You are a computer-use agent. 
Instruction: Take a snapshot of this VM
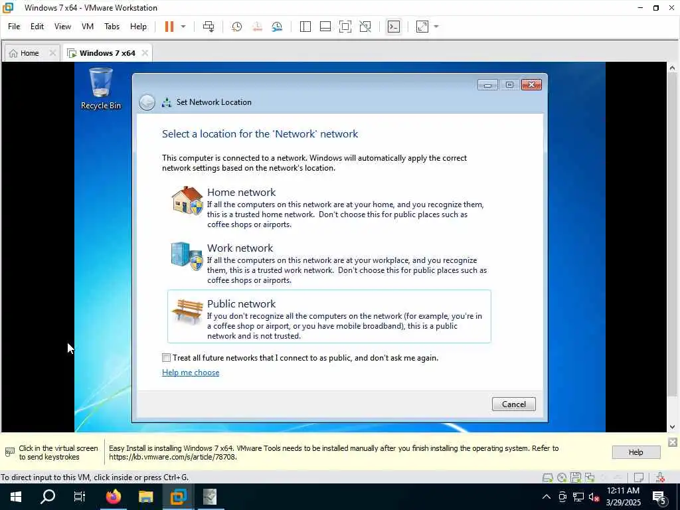coord(237,27)
